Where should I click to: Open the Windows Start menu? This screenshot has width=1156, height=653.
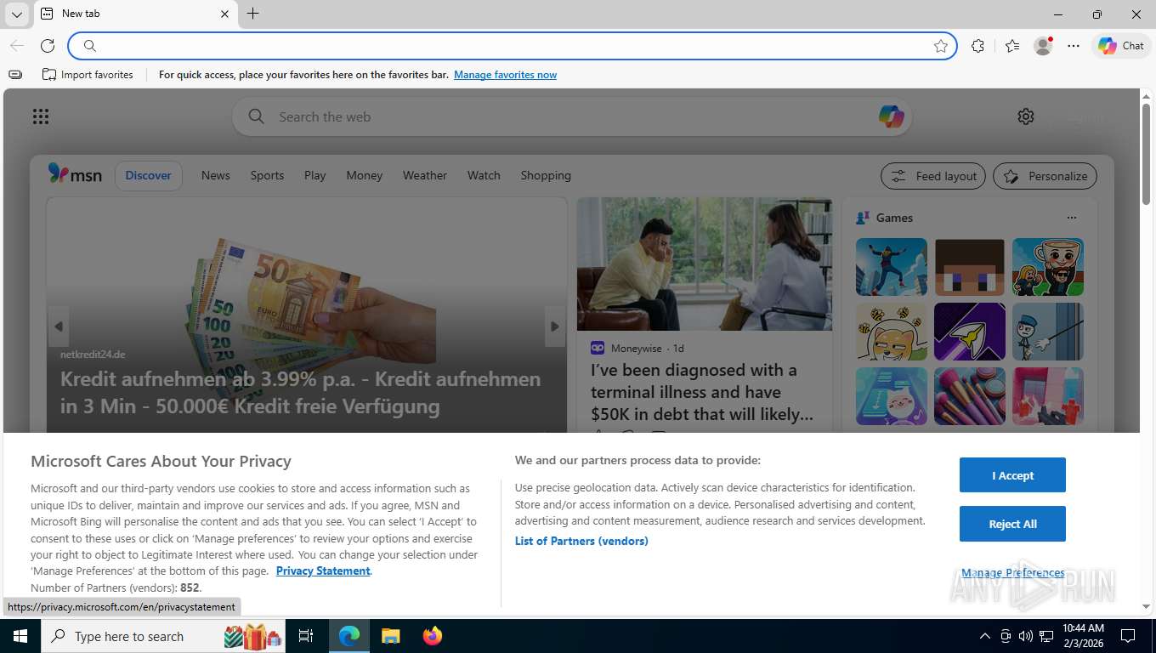pyautogui.click(x=20, y=636)
